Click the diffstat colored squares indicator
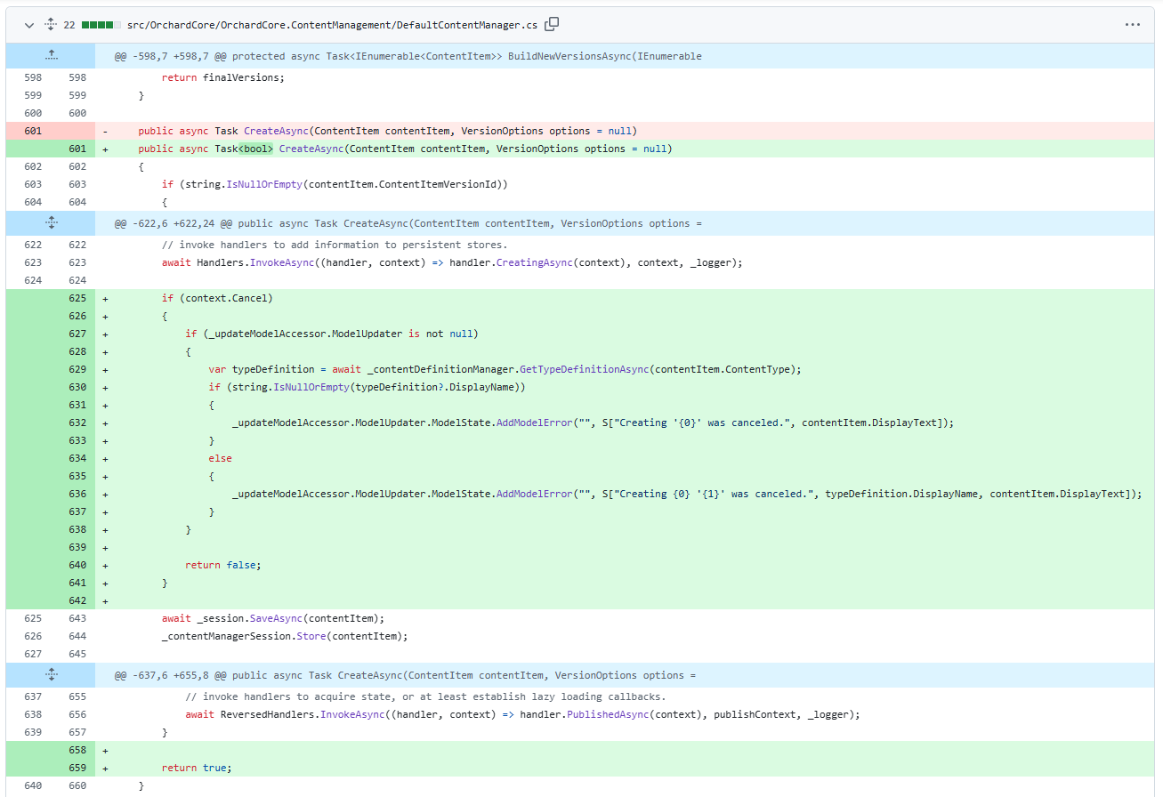This screenshot has width=1163, height=797. (x=101, y=25)
